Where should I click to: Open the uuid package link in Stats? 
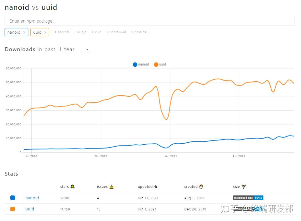point(30,209)
